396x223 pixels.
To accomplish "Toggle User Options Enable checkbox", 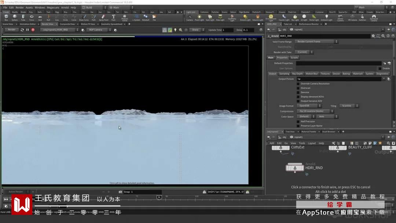I will click(x=379, y=69).
